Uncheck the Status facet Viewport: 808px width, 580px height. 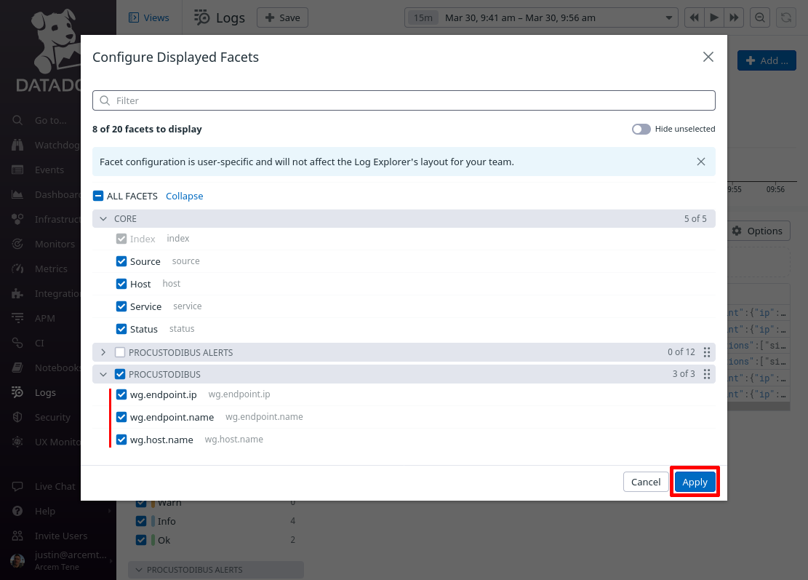point(121,329)
